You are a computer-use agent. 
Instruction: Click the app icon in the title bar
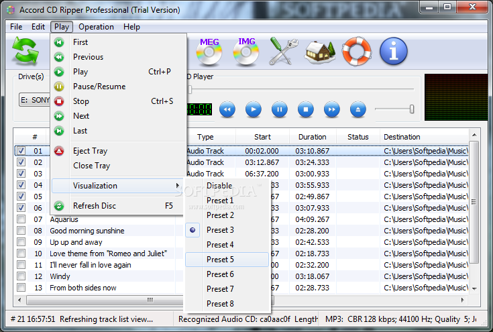pos(11,10)
